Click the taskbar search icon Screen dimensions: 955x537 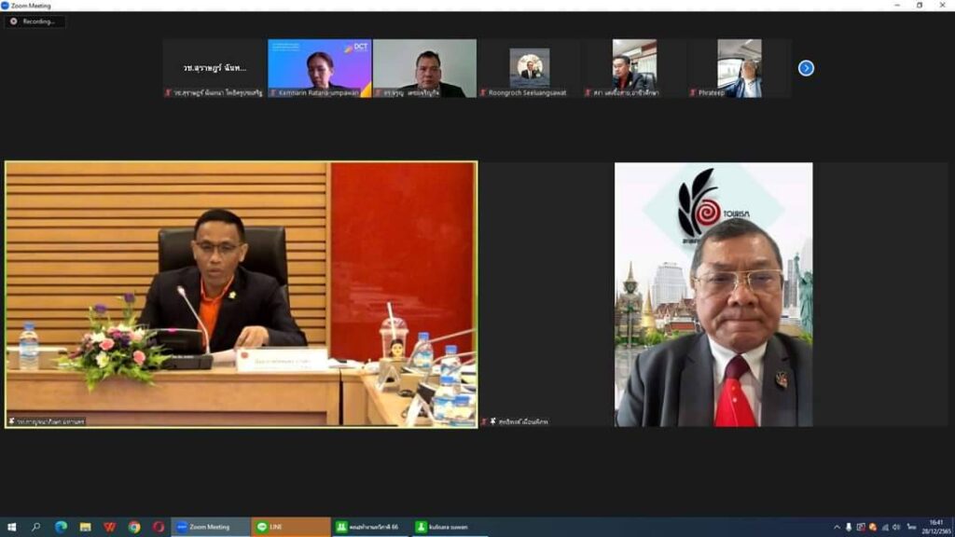(36, 527)
